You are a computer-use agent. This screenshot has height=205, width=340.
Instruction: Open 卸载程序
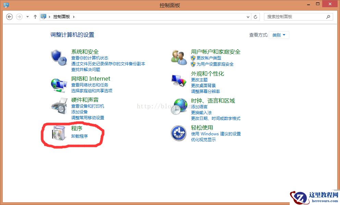79,136
